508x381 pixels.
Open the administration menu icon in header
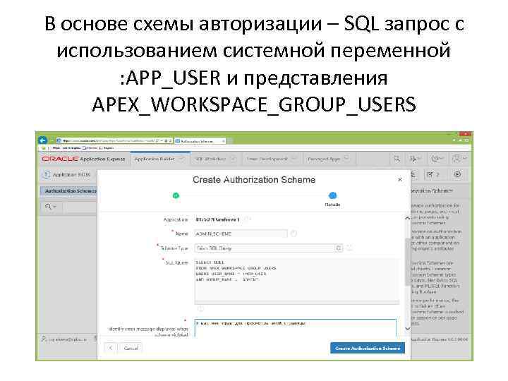coord(415,159)
